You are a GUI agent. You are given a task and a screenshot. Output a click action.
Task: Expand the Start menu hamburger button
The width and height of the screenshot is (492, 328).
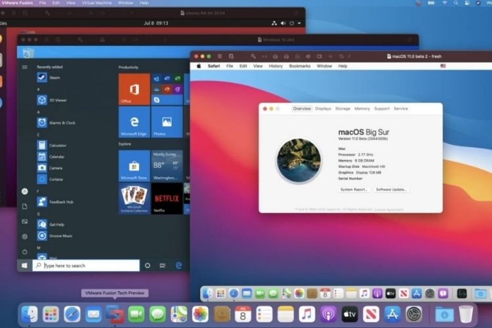(x=25, y=67)
